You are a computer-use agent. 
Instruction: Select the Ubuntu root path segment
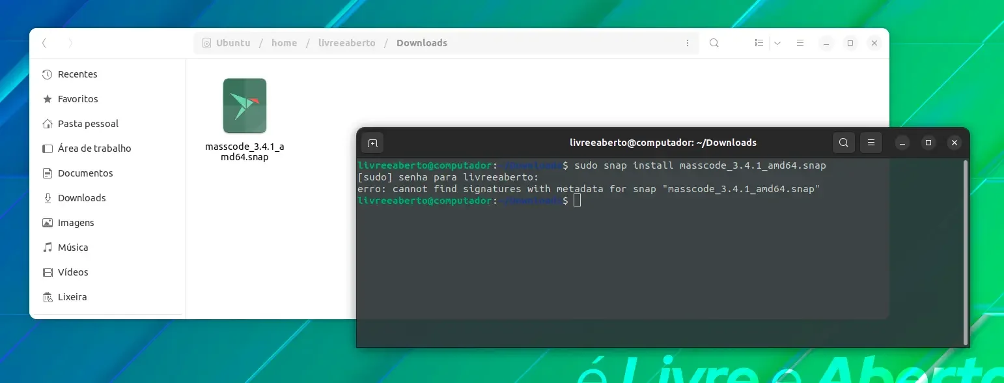(226, 43)
